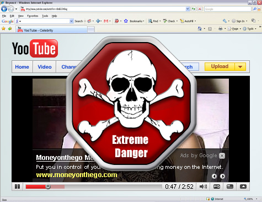This screenshot has height=202, width=262.
Task: Open the Bookmarks dropdown in Google toolbar
Action: (137, 21)
